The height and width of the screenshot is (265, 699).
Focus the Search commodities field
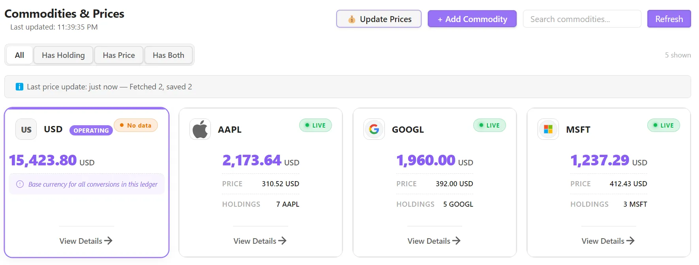(x=582, y=19)
